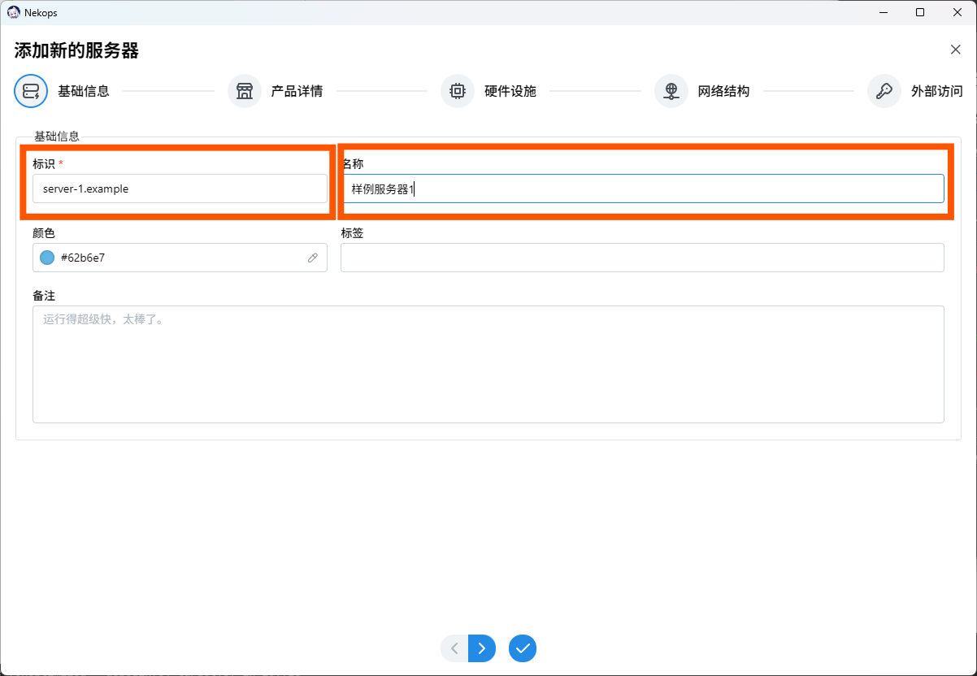Click the blue #62b6e7 color swatch
977x676 pixels.
47,258
